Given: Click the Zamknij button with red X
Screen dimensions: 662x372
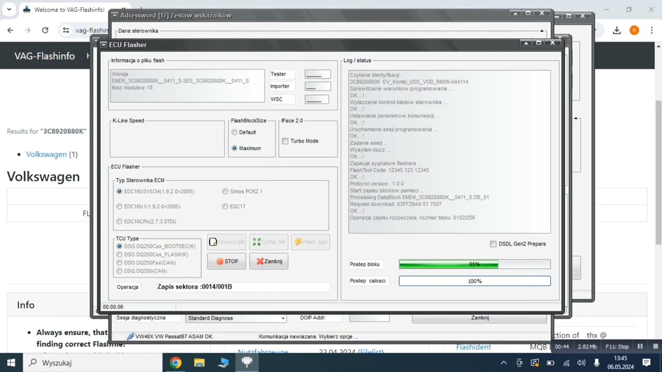Looking at the screenshot, I should click(269, 261).
